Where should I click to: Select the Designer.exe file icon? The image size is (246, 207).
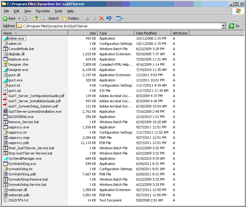tap(6, 70)
